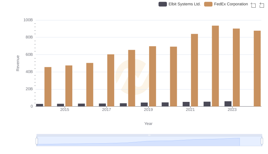268x154 pixels.
Task: Click the shaded area inside the zoom slider
Action: 138,142
